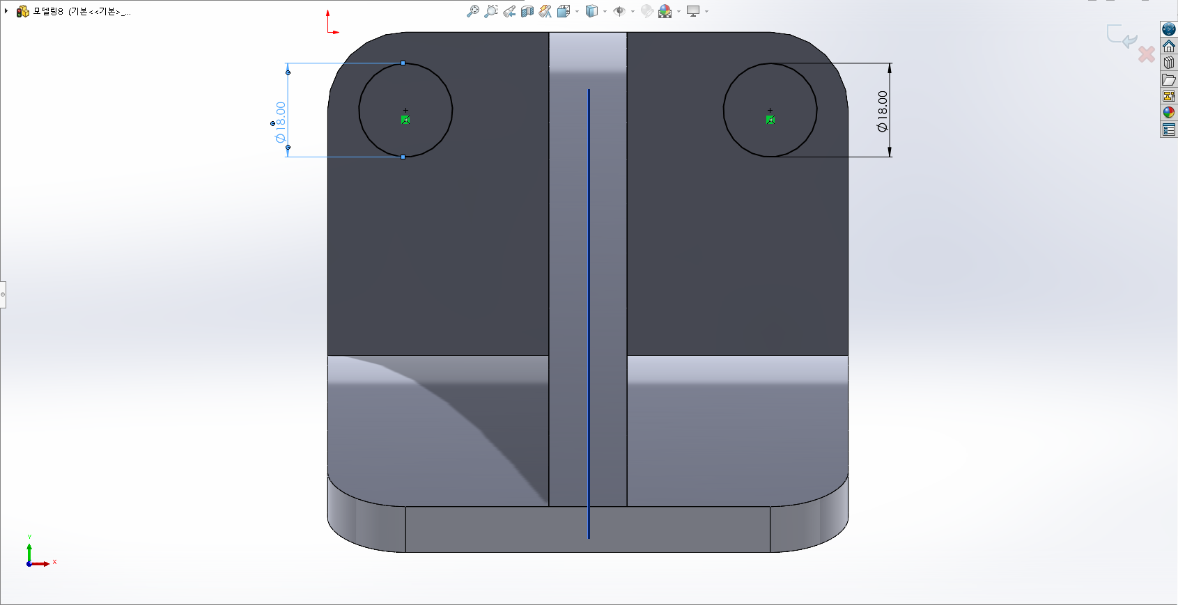The height and width of the screenshot is (605, 1178).
Task: Click the bottom handle of left circle
Action: [x=403, y=157]
